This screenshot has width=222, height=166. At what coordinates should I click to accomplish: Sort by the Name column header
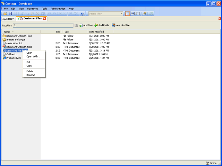pos(21,32)
